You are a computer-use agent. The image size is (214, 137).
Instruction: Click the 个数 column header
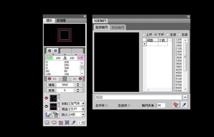(163, 40)
